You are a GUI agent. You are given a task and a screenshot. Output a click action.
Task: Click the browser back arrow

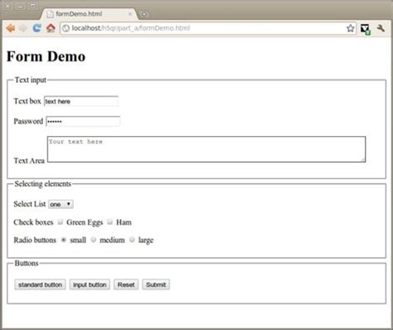(x=11, y=28)
